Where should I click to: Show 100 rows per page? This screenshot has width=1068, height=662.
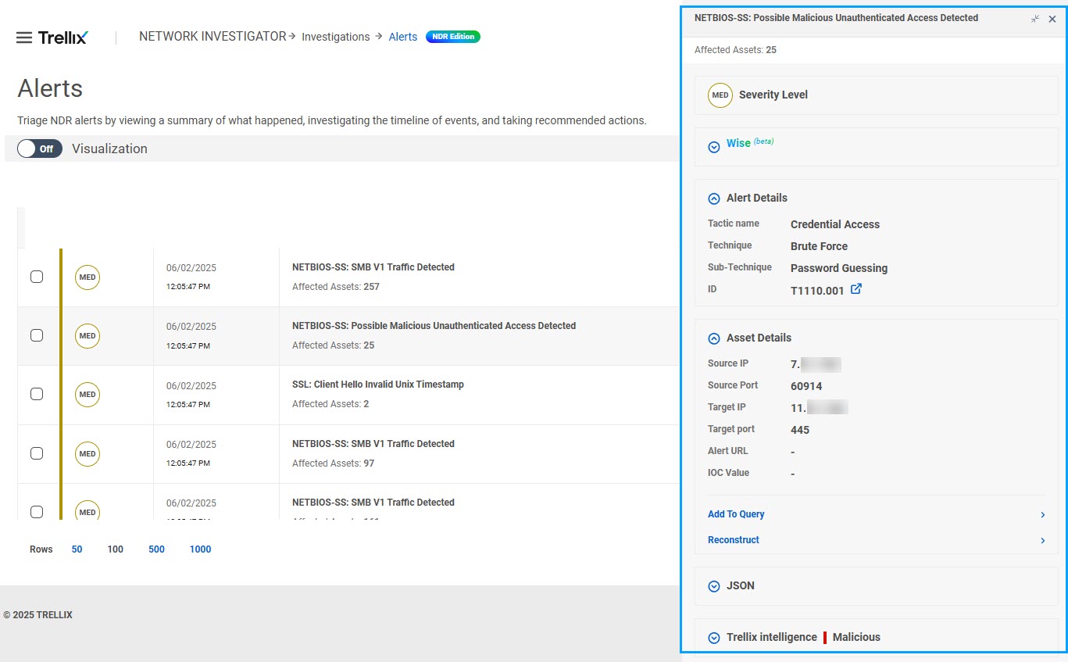coord(116,549)
